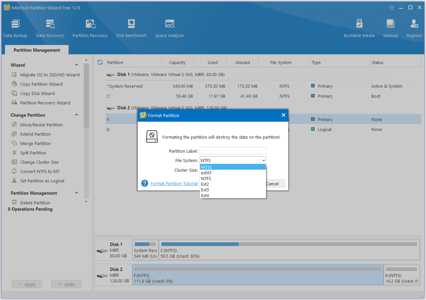
Task: Click the Disk 1 drive icon in the disk map
Action: 102,251
